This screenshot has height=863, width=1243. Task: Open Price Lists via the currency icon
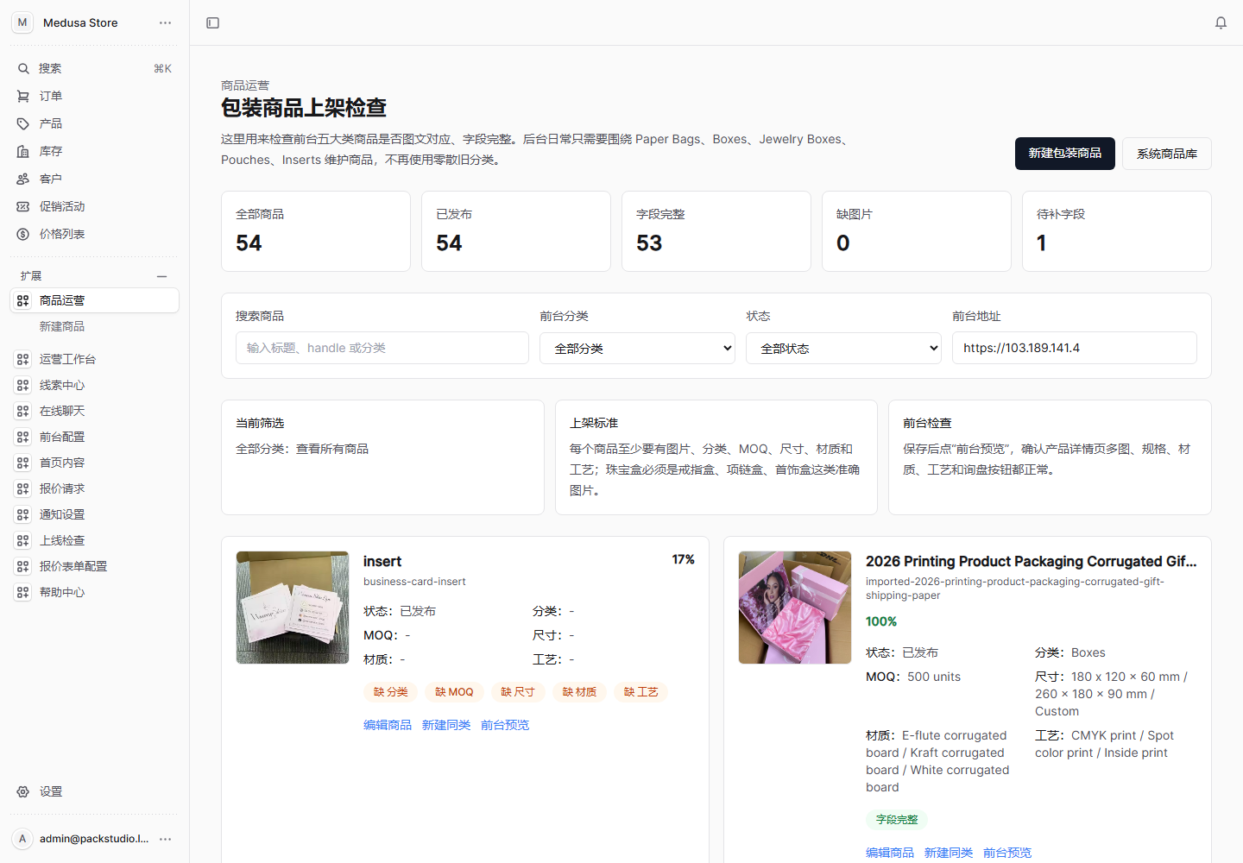(23, 234)
